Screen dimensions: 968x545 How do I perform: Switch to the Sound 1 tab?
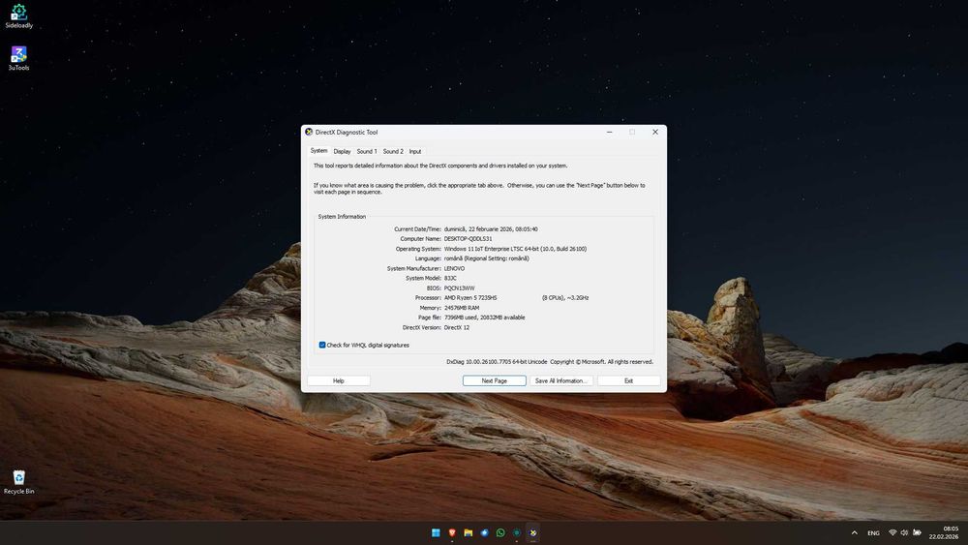coord(367,151)
